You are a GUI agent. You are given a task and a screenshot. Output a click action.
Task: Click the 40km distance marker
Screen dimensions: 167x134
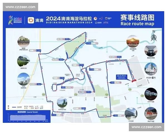click(x=119, y=57)
